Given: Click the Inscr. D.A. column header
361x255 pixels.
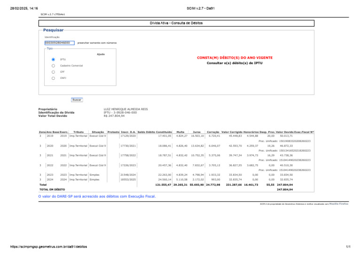Looking at the screenshot, I should click(x=128, y=132).
